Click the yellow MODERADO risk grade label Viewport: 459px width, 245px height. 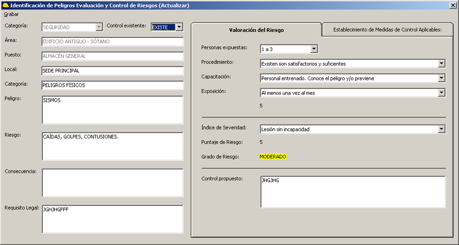[273, 156]
